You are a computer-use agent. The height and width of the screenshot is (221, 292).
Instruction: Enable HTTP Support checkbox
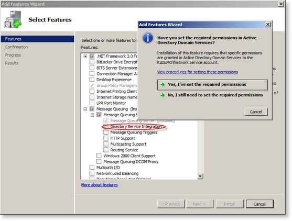tap(106, 138)
